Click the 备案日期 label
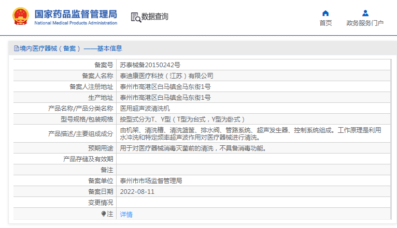Image resolution: width=397 pixels, height=228 pixels. 101,192
